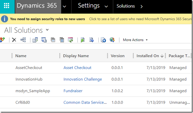This screenshot has width=193, height=113.
Task: Click version 1.0.0.0 in Crf68d0 row
Action: 117,102
